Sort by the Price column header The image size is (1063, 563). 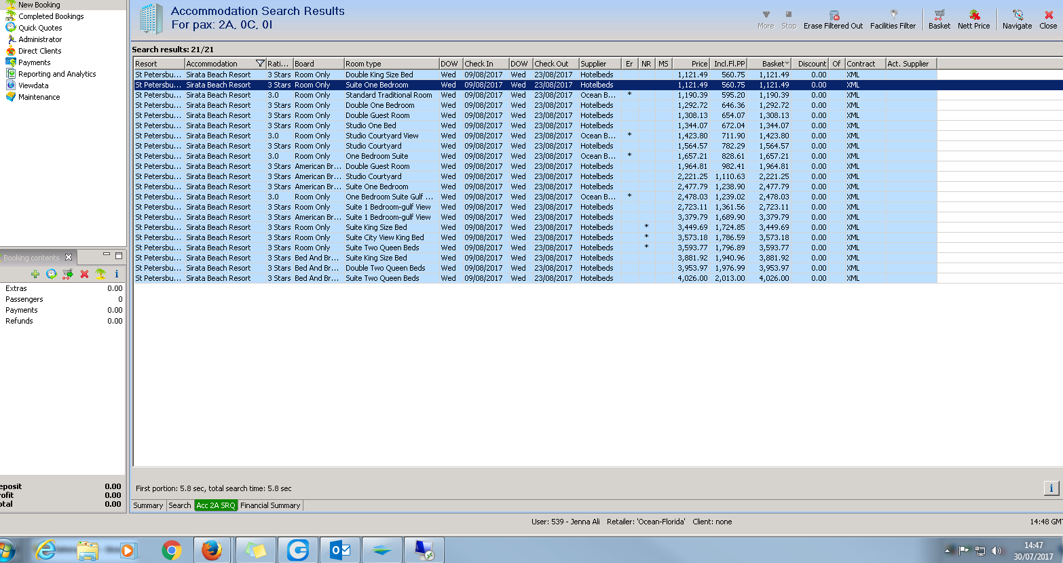(x=691, y=64)
